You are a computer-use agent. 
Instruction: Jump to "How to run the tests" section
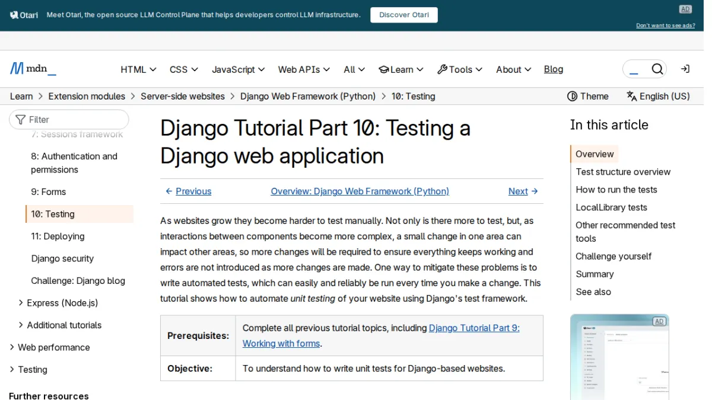[x=616, y=190]
